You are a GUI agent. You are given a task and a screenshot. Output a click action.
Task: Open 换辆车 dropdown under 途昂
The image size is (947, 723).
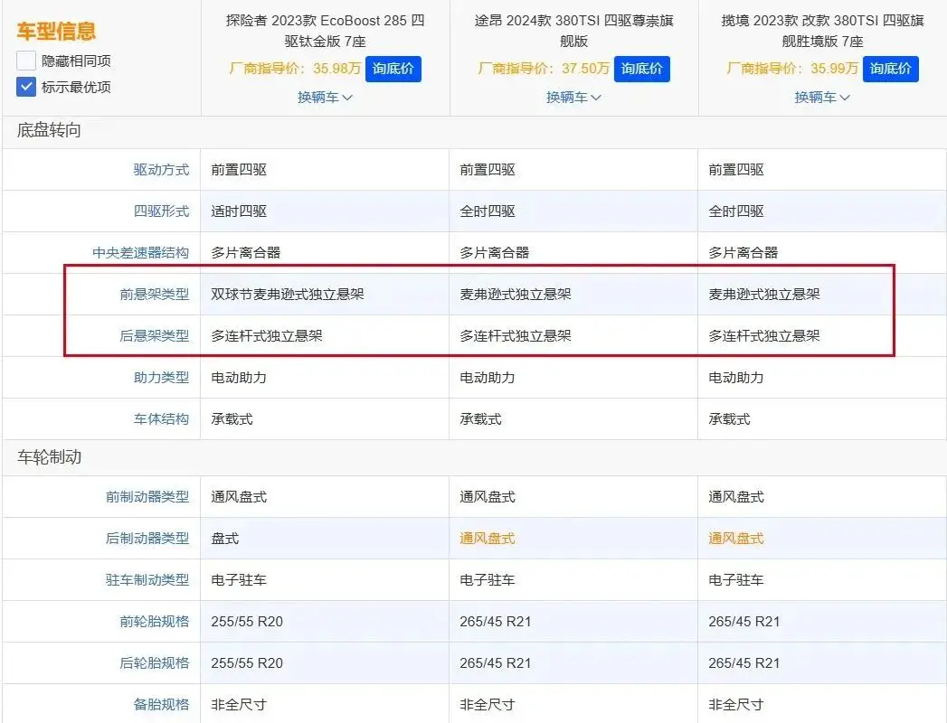click(x=573, y=98)
